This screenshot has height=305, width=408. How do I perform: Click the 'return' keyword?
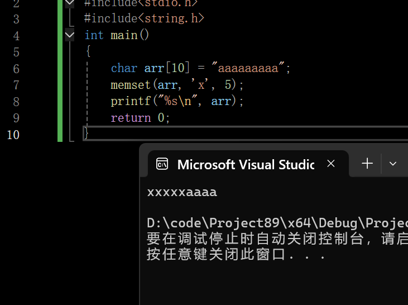pyautogui.click(x=131, y=118)
